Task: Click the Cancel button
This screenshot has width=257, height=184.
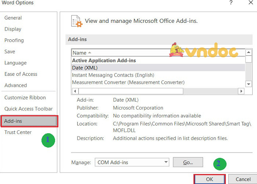Action: pos(243,179)
